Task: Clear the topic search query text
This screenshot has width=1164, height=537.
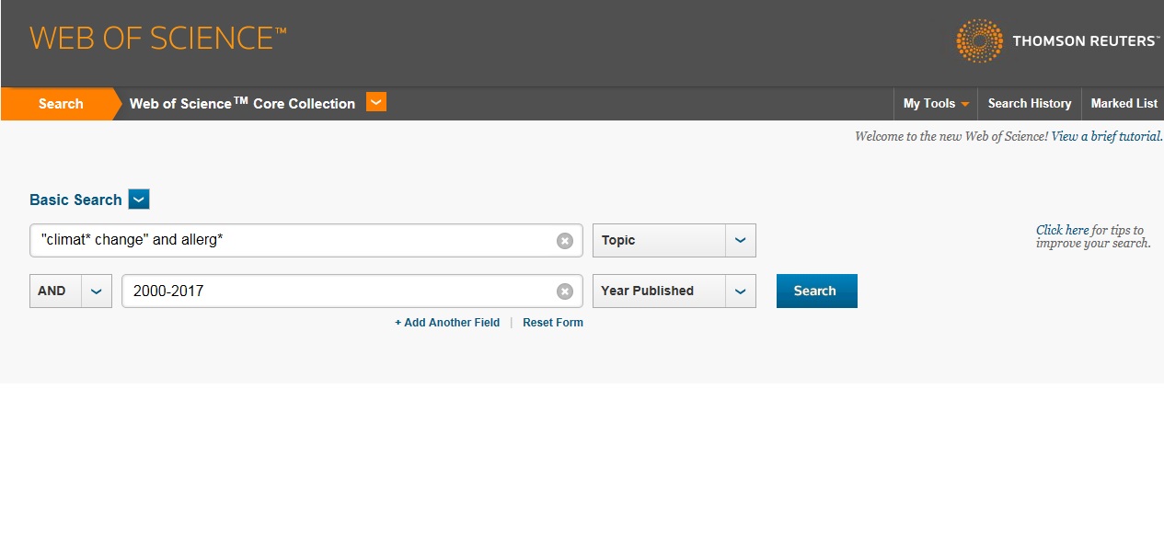Action: (565, 241)
